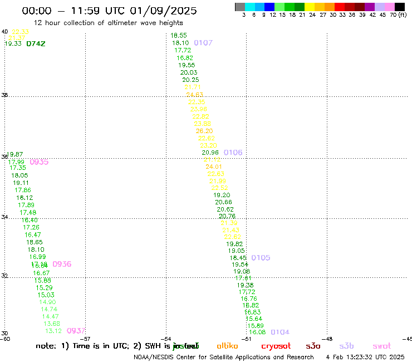412x362 pixels.
Task: Click the wave height value 15.29
Action: (x=45, y=288)
